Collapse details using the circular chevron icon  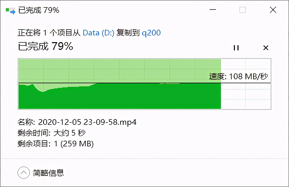coord(24,172)
